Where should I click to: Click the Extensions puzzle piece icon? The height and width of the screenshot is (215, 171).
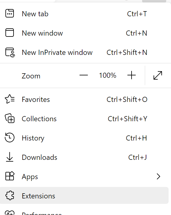tap(10, 195)
